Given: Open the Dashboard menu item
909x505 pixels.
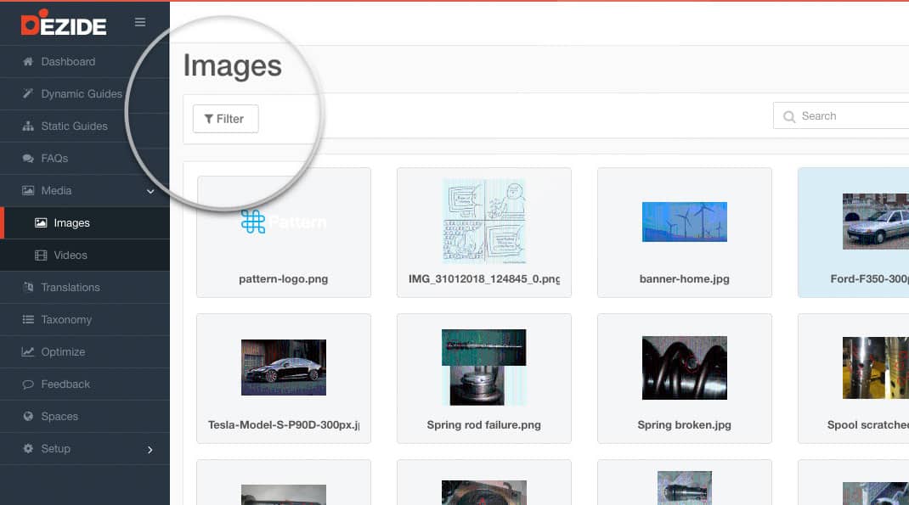Looking at the screenshot, I should [x=85, y=62].
